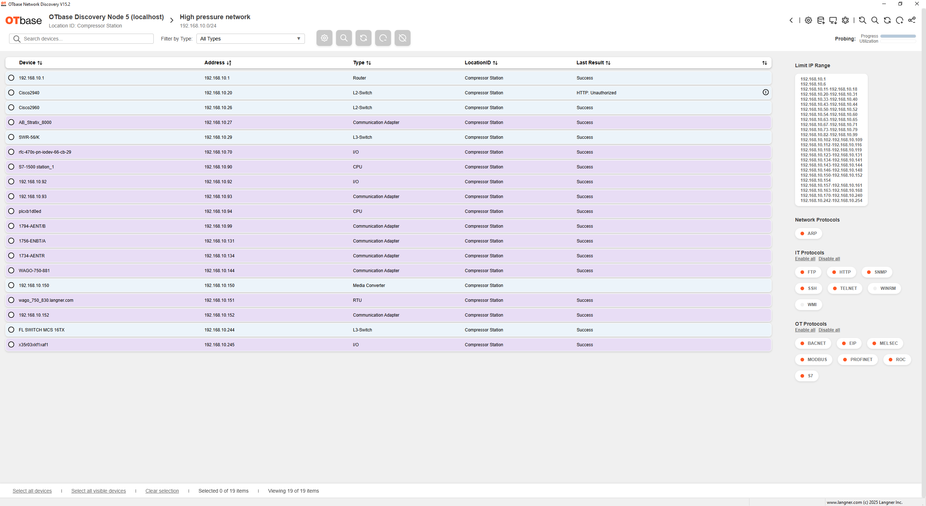This screenshot has height=506, width=926.
Task: Open settings gear in the top-right toolbar
Action: (x=808, y=20)
